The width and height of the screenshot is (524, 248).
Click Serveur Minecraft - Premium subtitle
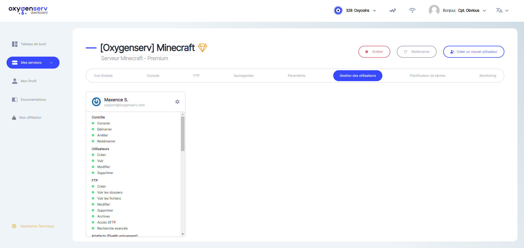pyautogui.click(x=135, y=58)
